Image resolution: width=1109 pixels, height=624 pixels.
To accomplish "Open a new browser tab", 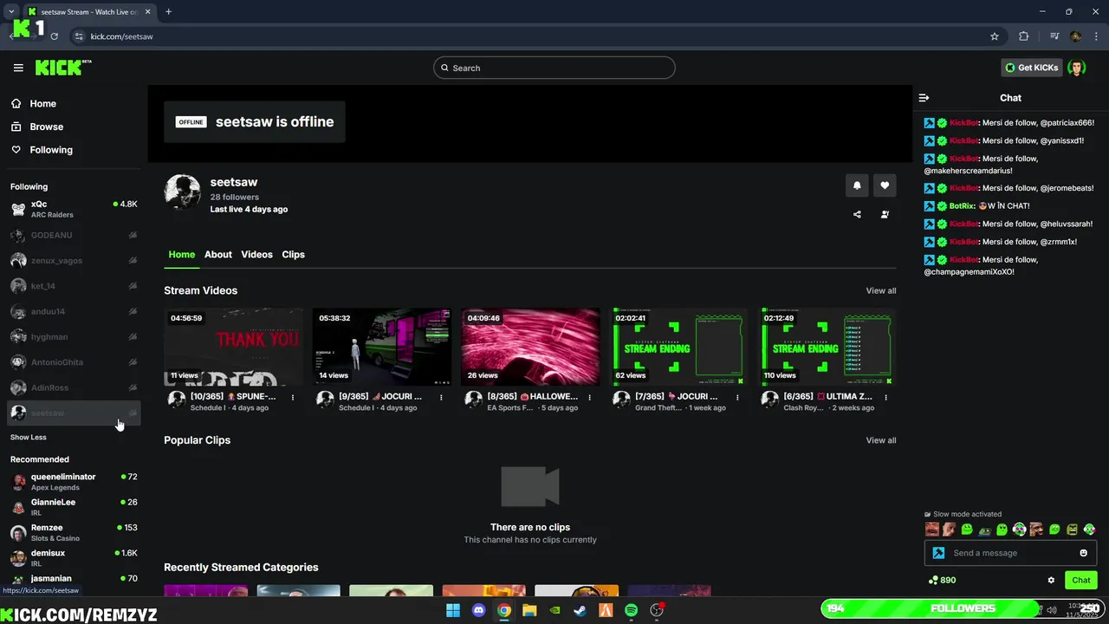I will click(168, 11).
